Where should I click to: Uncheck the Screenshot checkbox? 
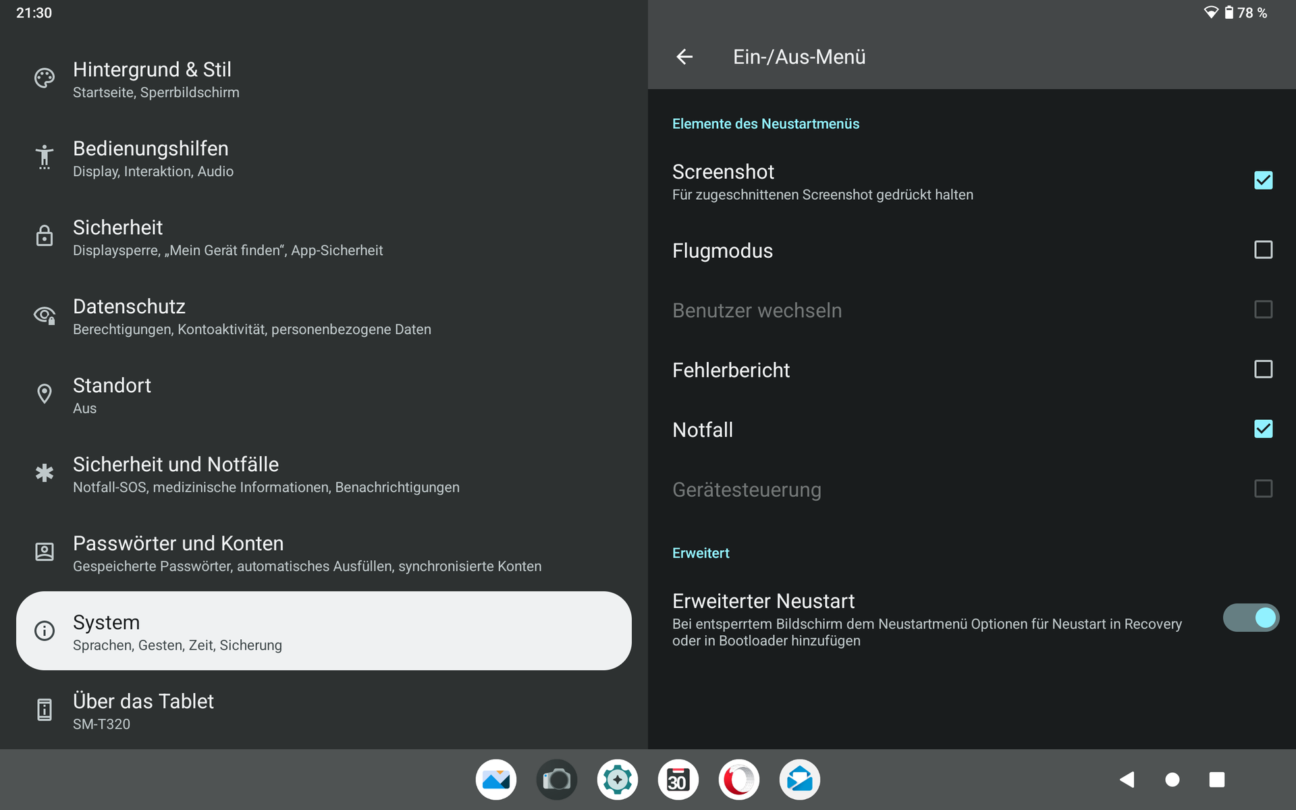coord(1263,180)
